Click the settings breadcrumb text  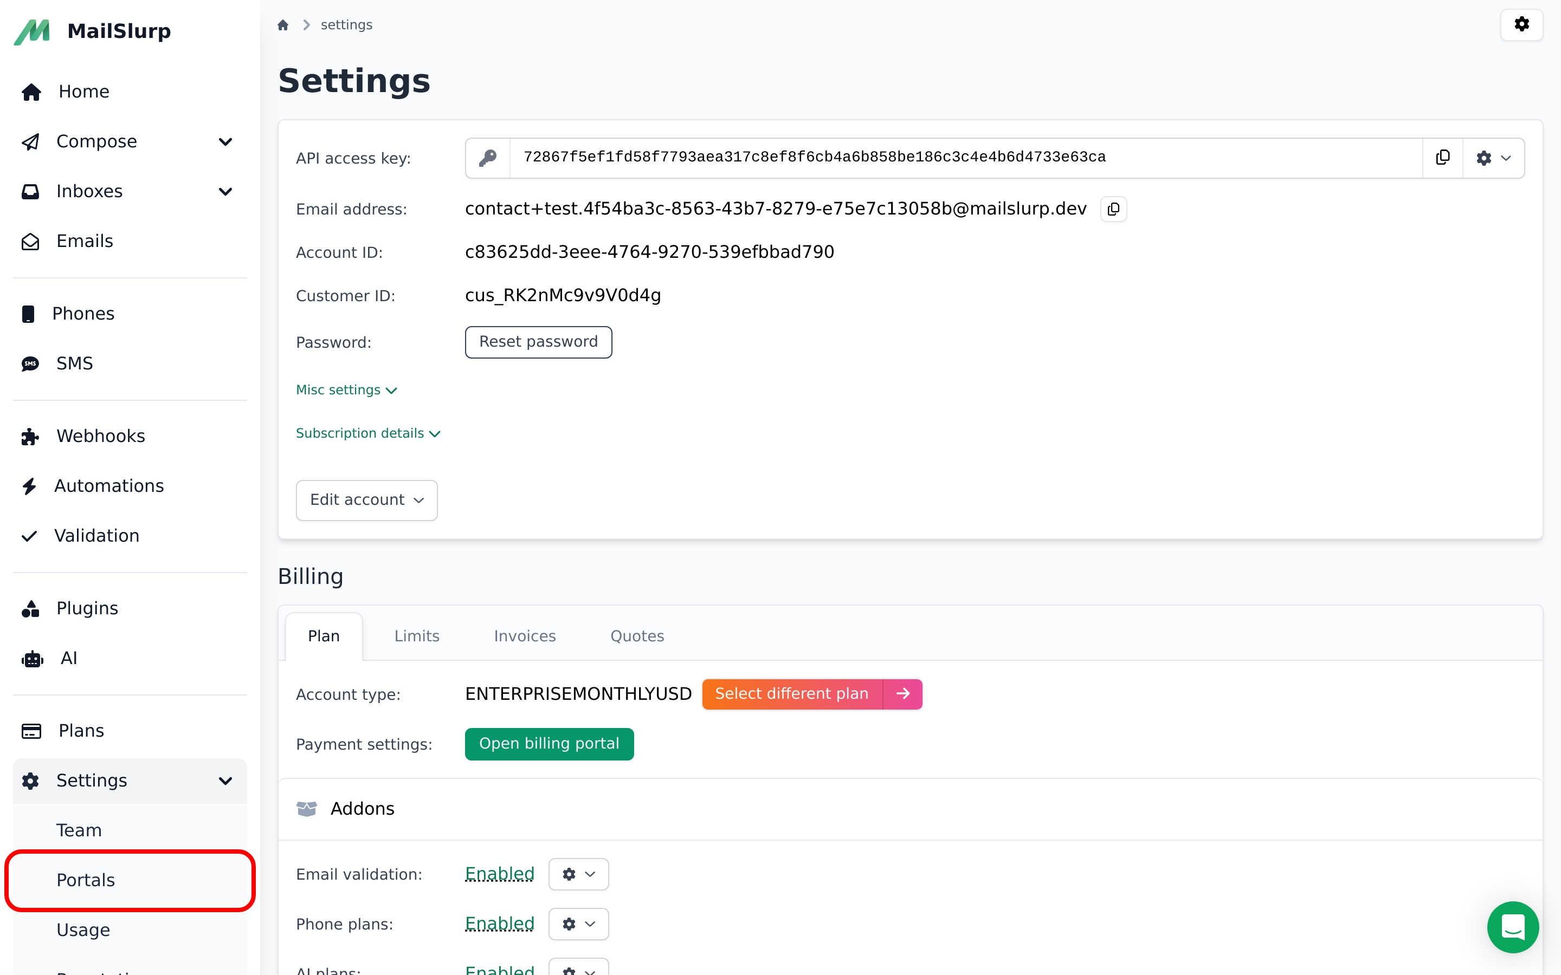coord(346,25)
